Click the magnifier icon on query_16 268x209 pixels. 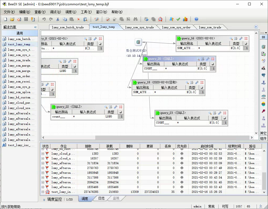pyautogui.click(x=231, y=38)
